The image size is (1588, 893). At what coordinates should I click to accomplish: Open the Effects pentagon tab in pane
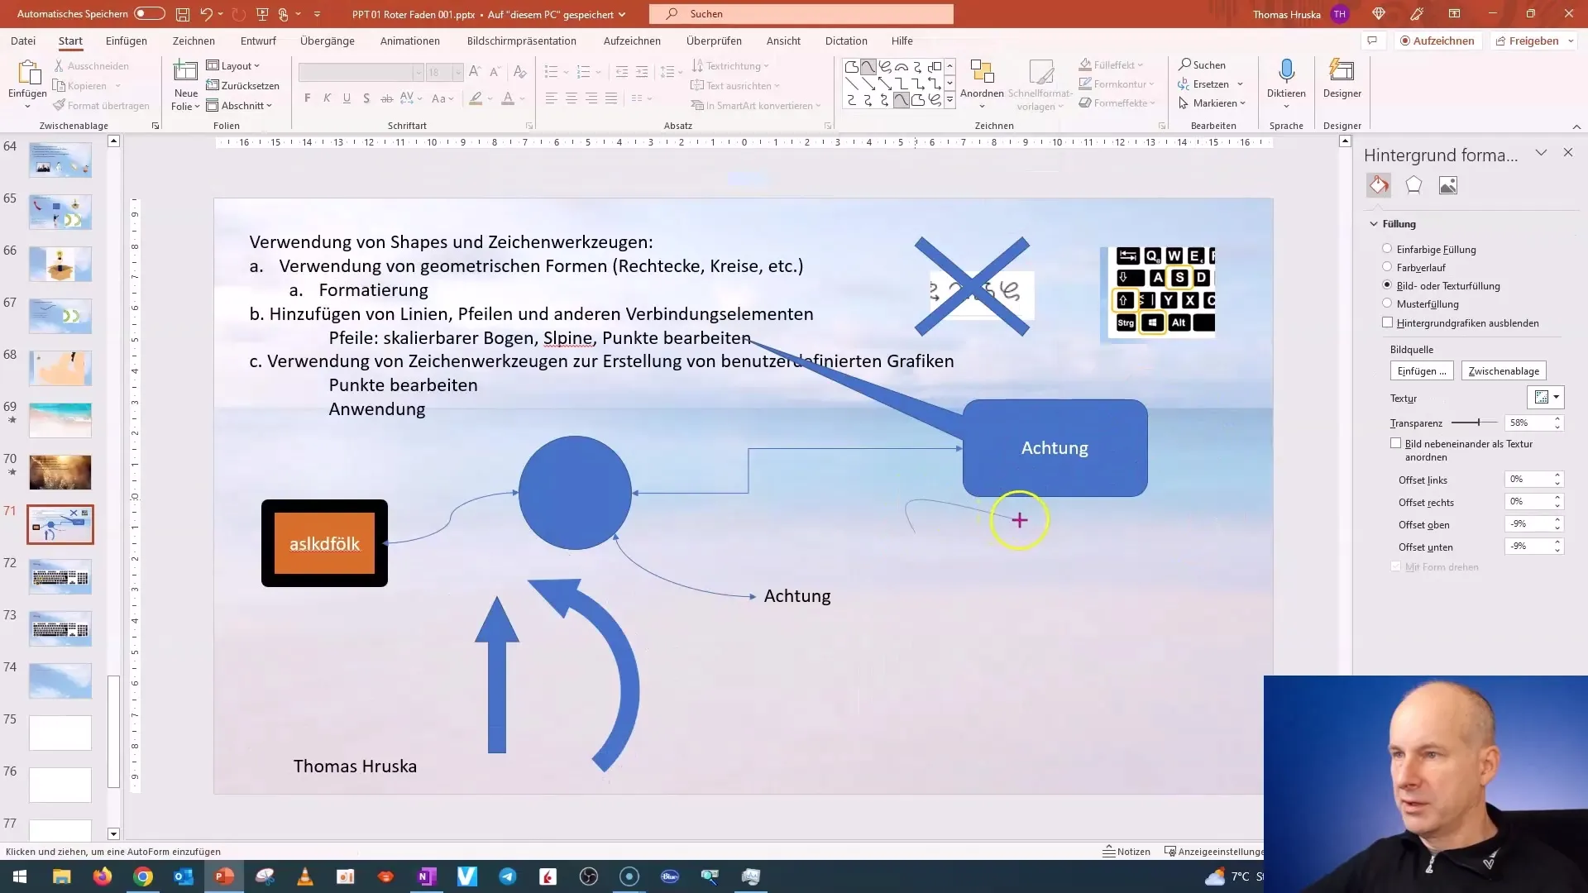[x=1413, y=185]
